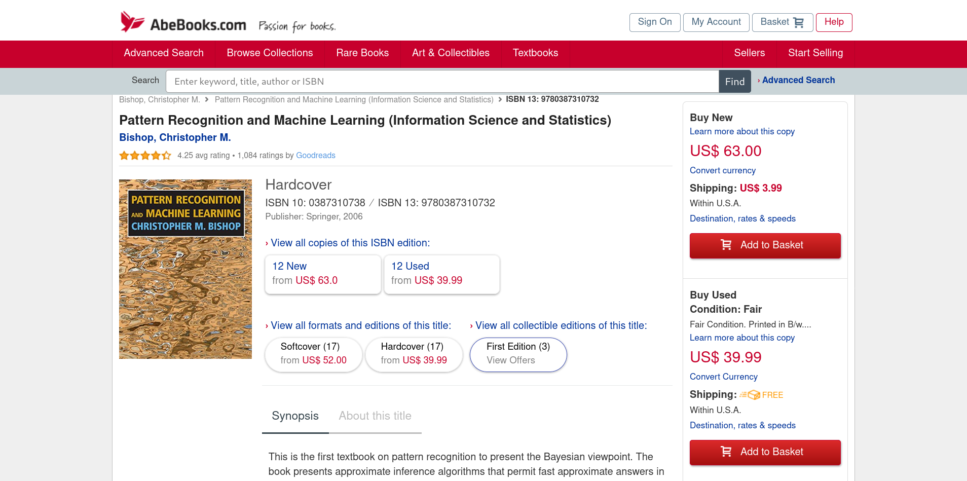Click the AbeBooks red bird logo
The height and width of the screenshot is (481, 967).
click(x=132, y=22)
